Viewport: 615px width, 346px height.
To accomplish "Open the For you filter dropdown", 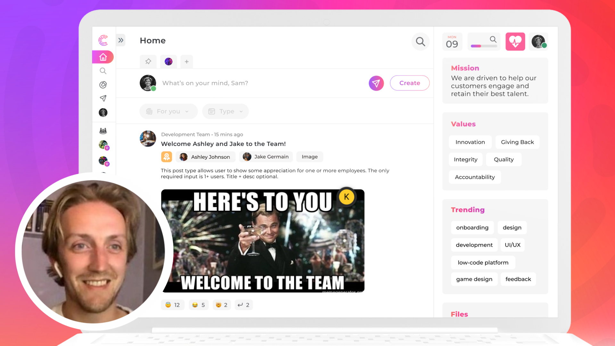I will click(x=168, y=111).
